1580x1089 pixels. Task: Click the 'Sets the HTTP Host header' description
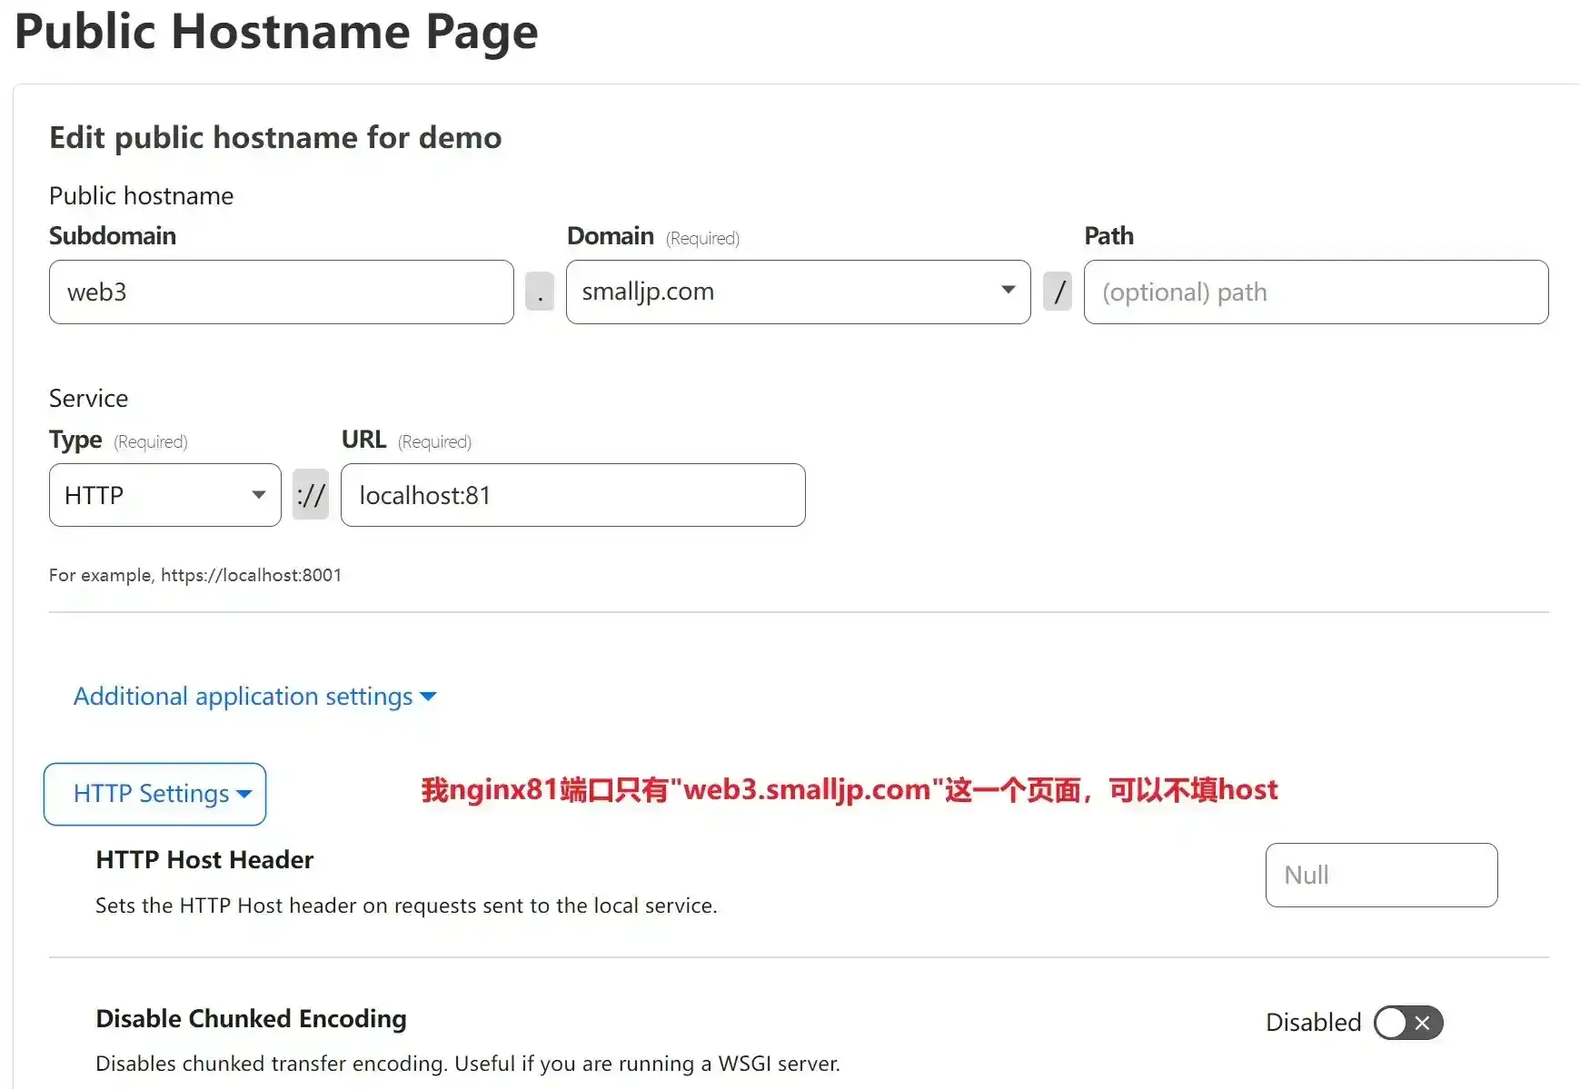(406, 906)
